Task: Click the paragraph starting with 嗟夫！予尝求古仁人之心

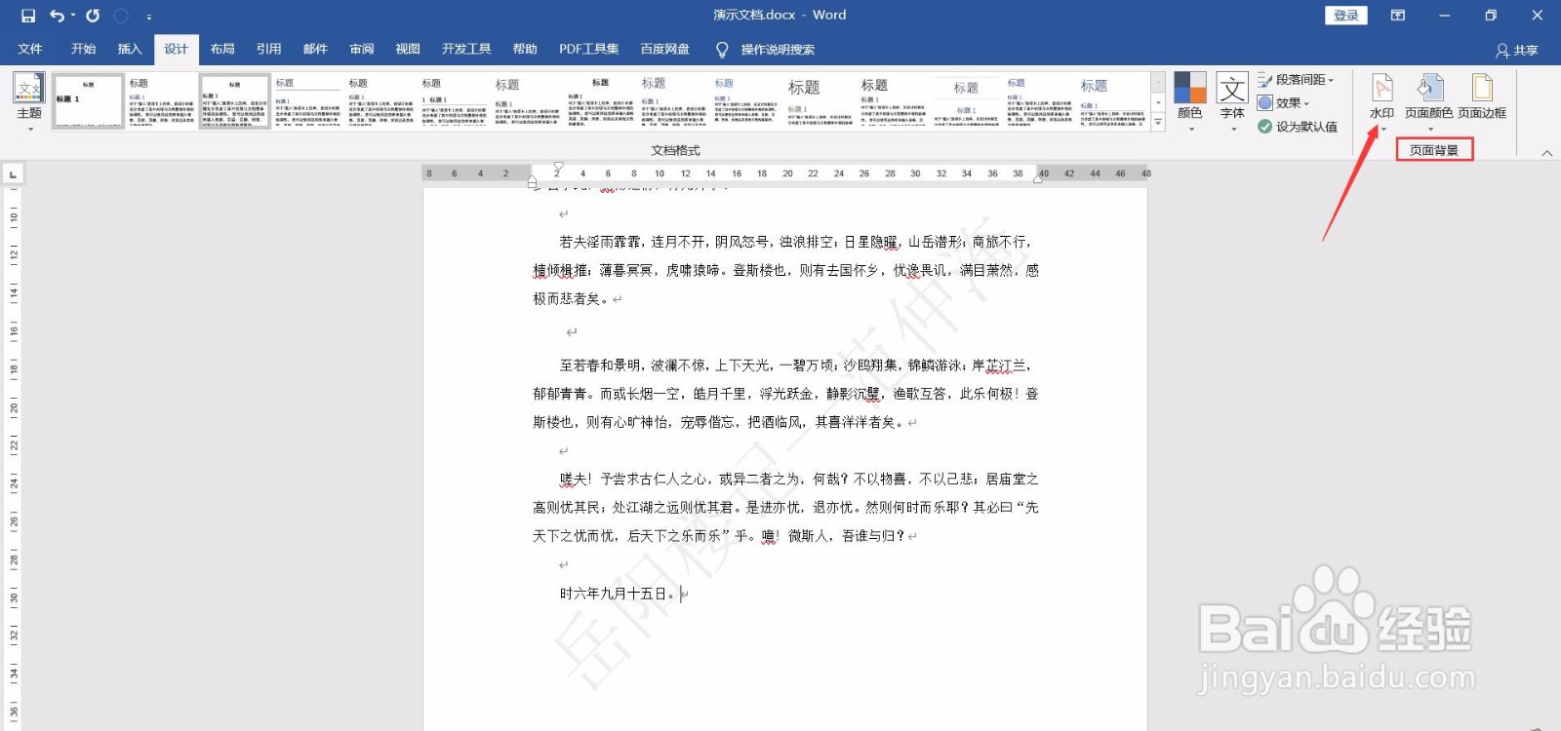Action: (785, 507)
